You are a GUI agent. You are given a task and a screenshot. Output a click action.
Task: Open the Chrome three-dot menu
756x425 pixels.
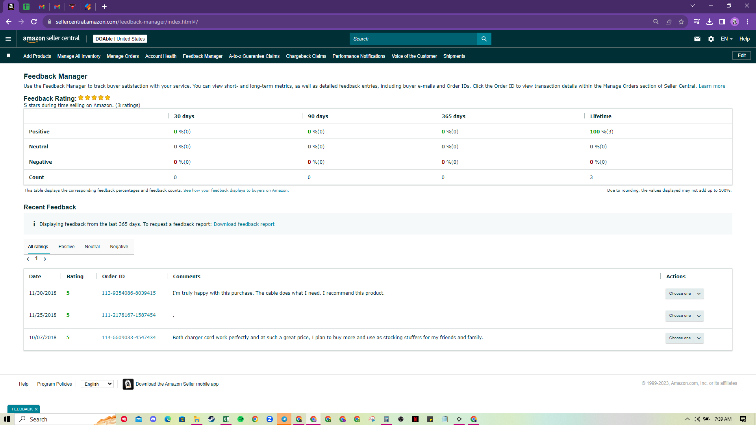(x=747, y=22)
